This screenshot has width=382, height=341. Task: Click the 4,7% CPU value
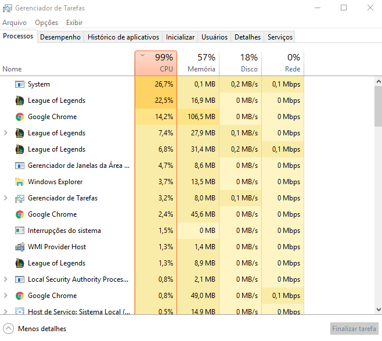(x=165, y=166)
